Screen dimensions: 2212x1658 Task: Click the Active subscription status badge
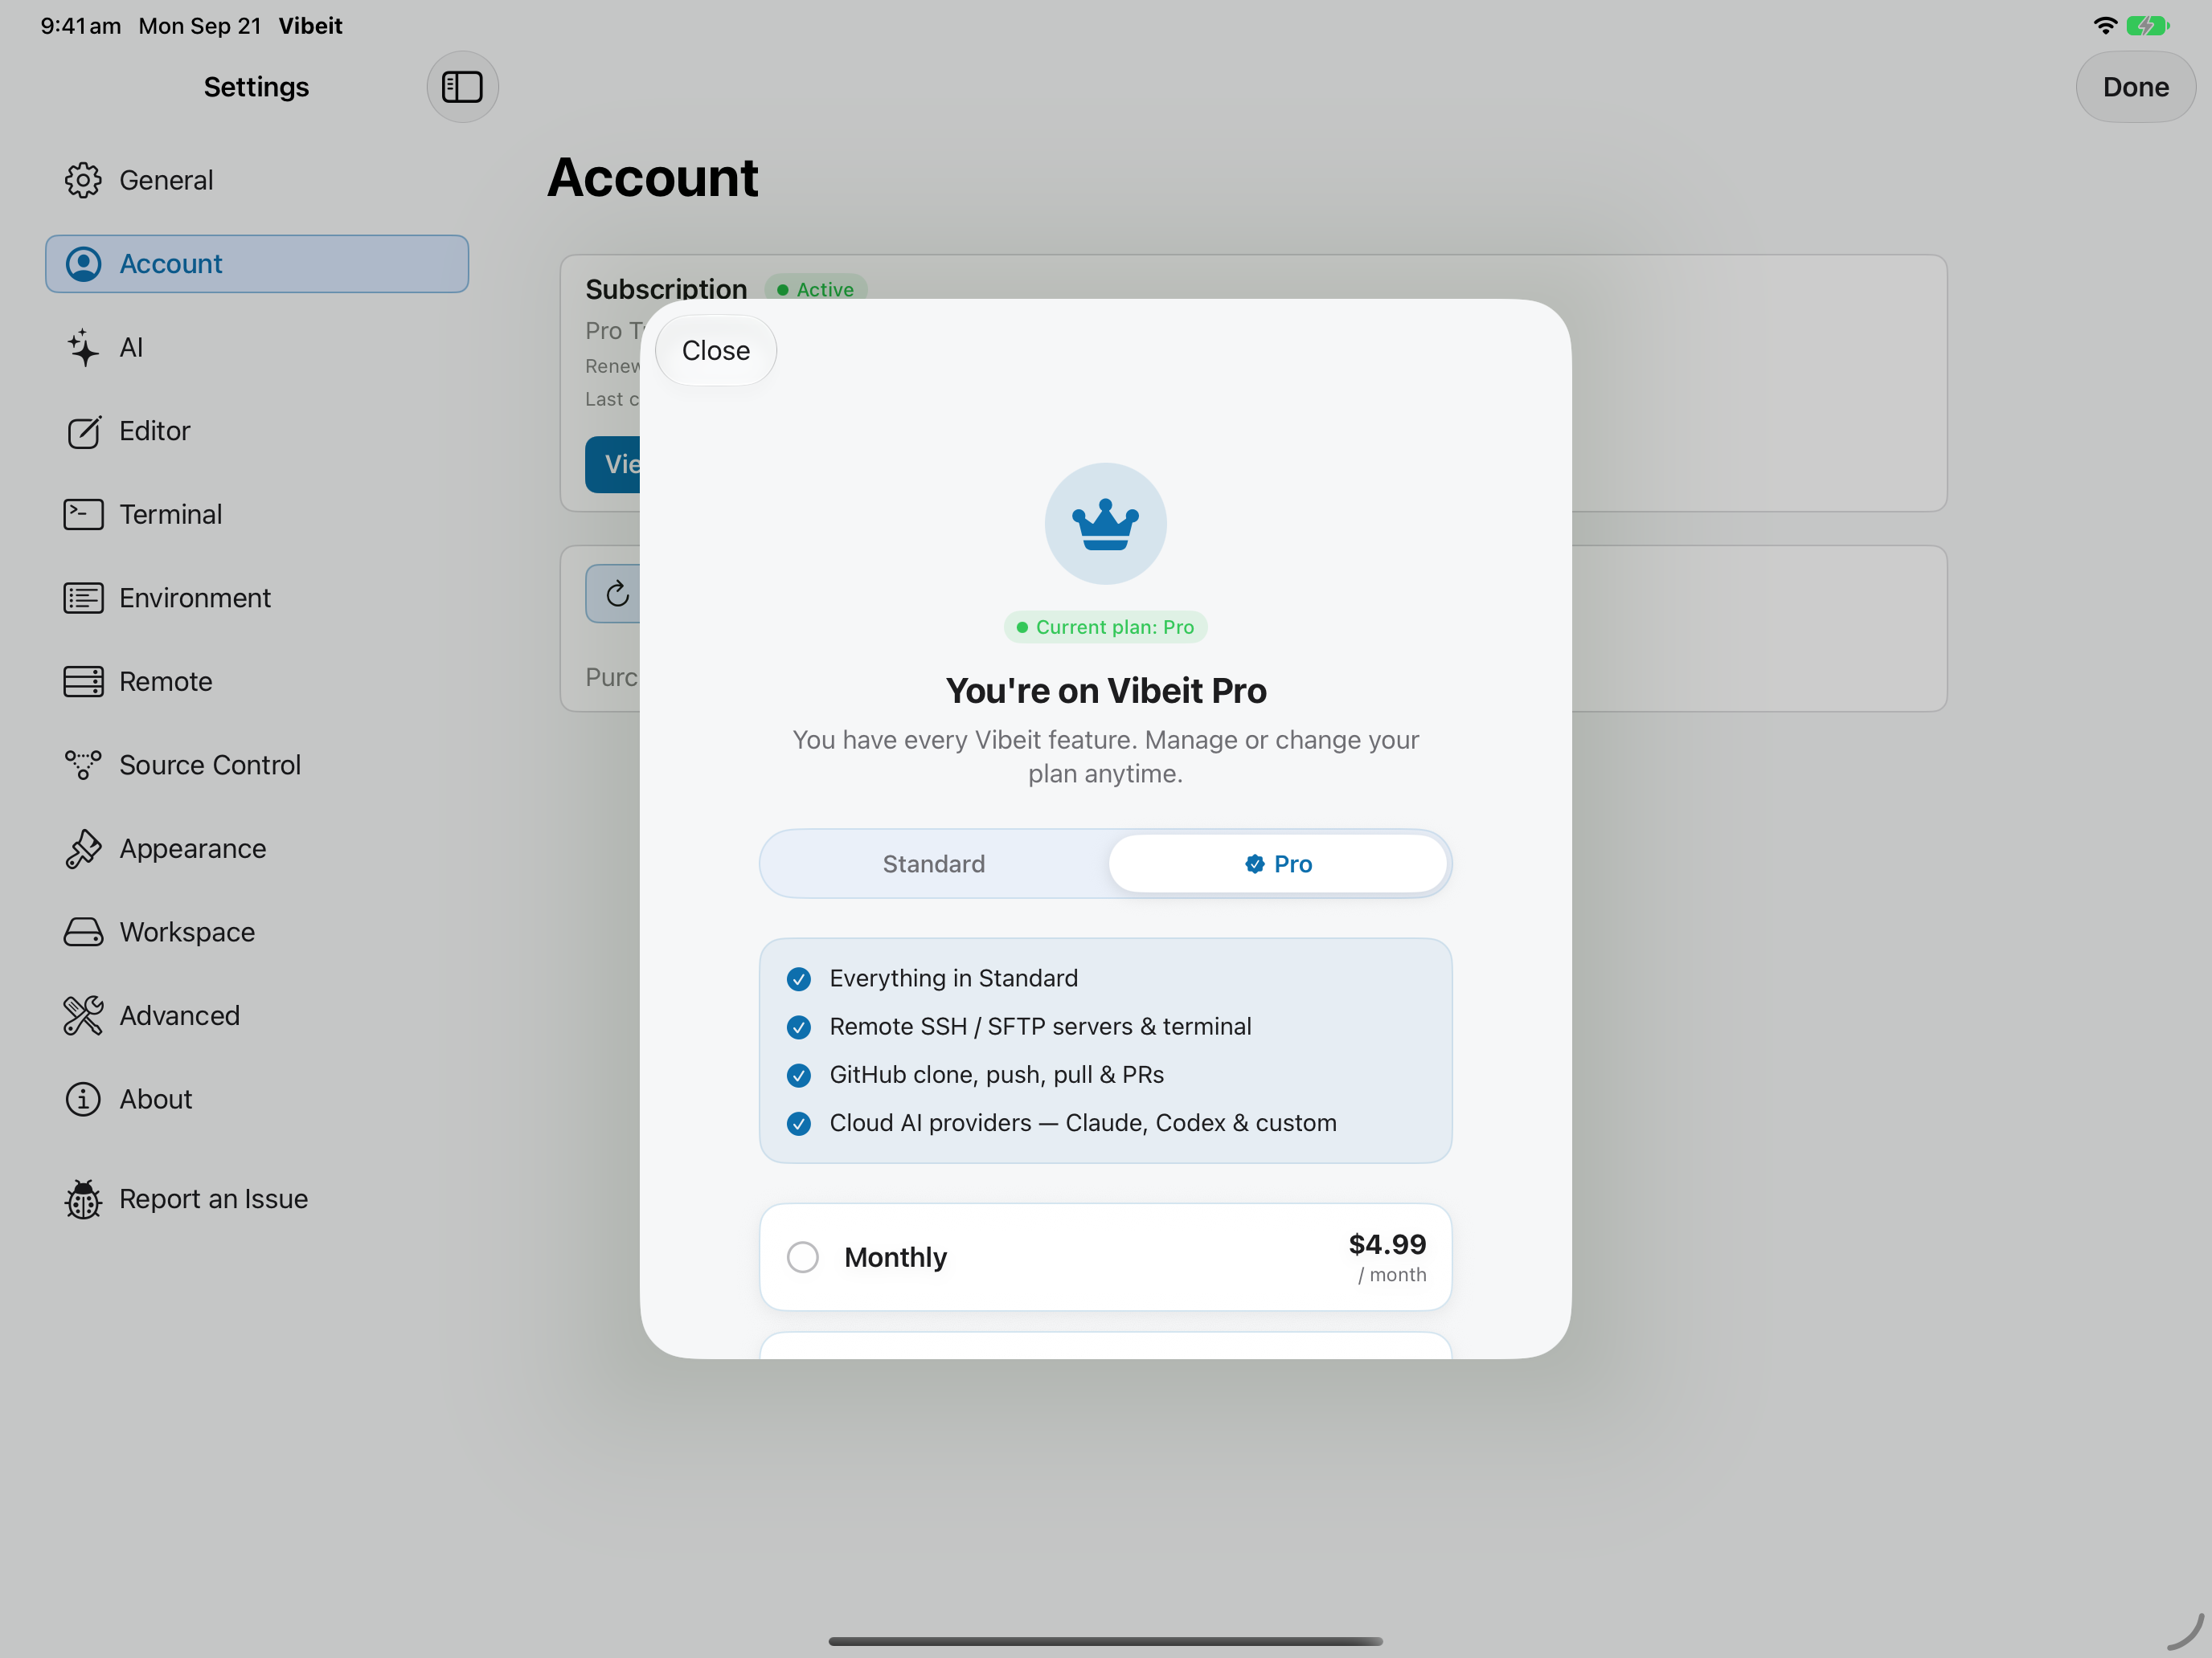pyautogui.click(x=816, y=290)
